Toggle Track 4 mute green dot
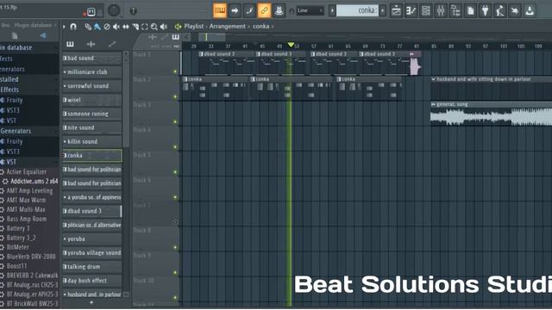This screenshot has height=310, width=552. (175, 147)
